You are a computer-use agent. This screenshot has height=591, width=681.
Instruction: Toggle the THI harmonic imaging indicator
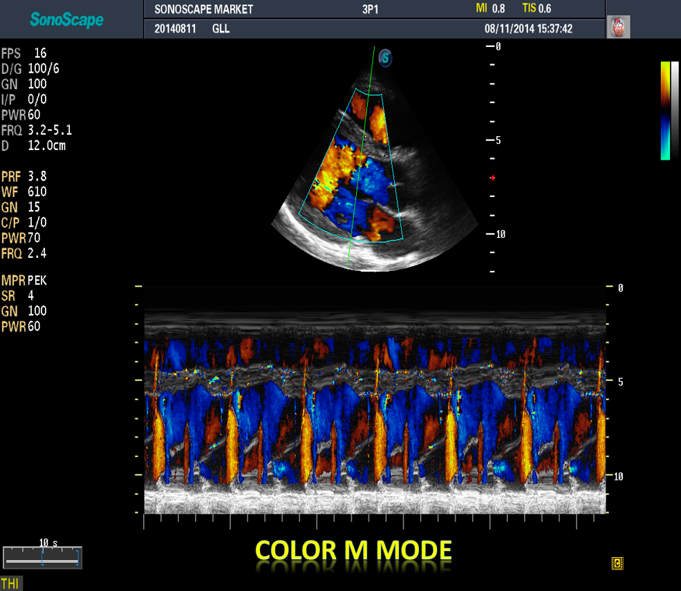[x=10, y=583]
